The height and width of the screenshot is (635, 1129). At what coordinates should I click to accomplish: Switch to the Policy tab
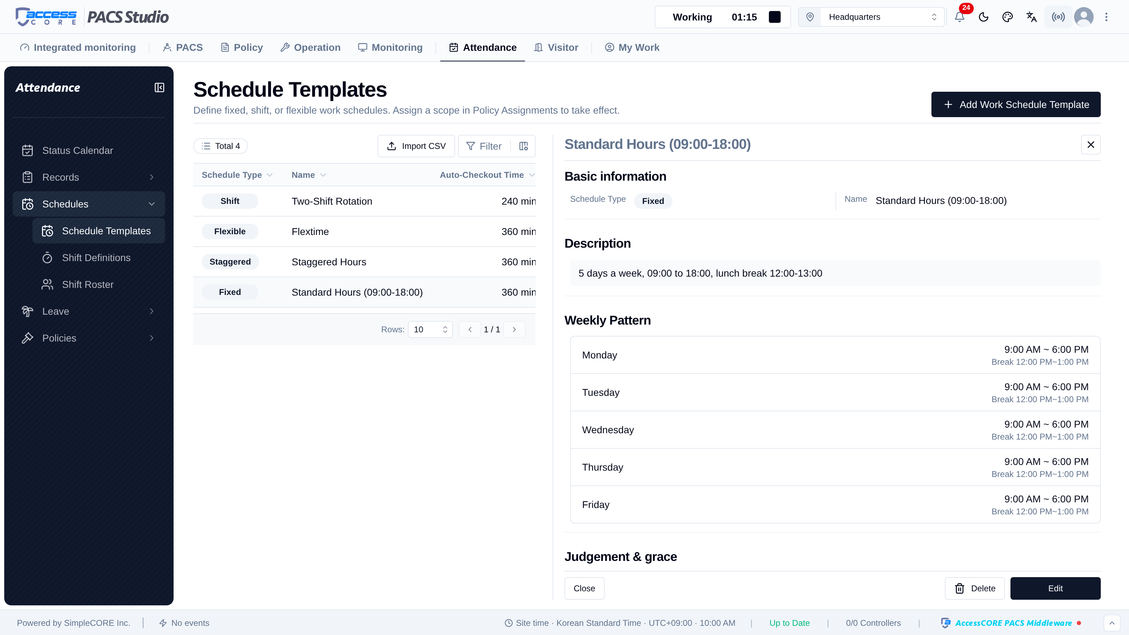242,47
